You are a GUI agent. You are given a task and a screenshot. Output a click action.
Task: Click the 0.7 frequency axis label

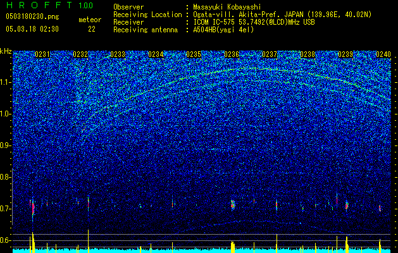pos(5,209)
